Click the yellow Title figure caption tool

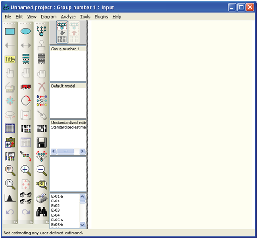click(x=10, y=59)
